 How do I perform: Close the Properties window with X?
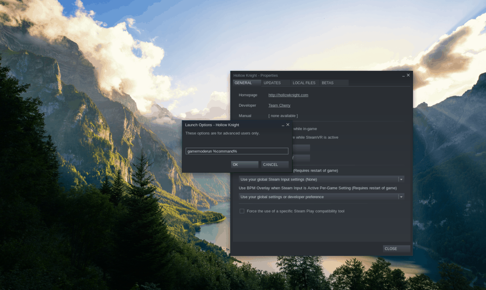click(408, 75)
